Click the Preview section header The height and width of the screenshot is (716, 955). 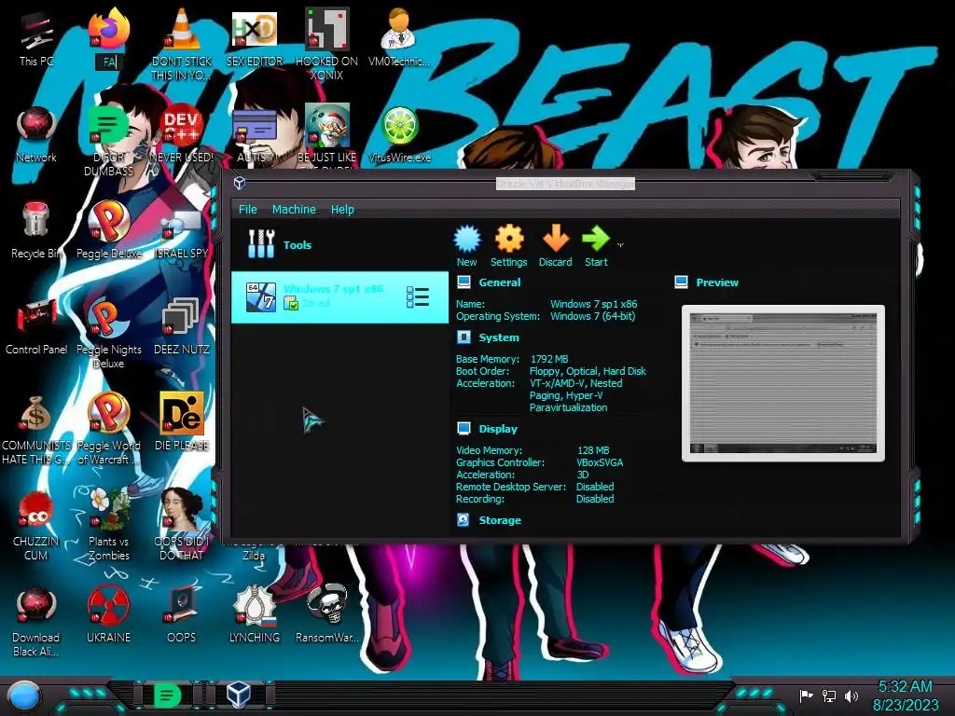pyautogui.click(x=717, y=282)
